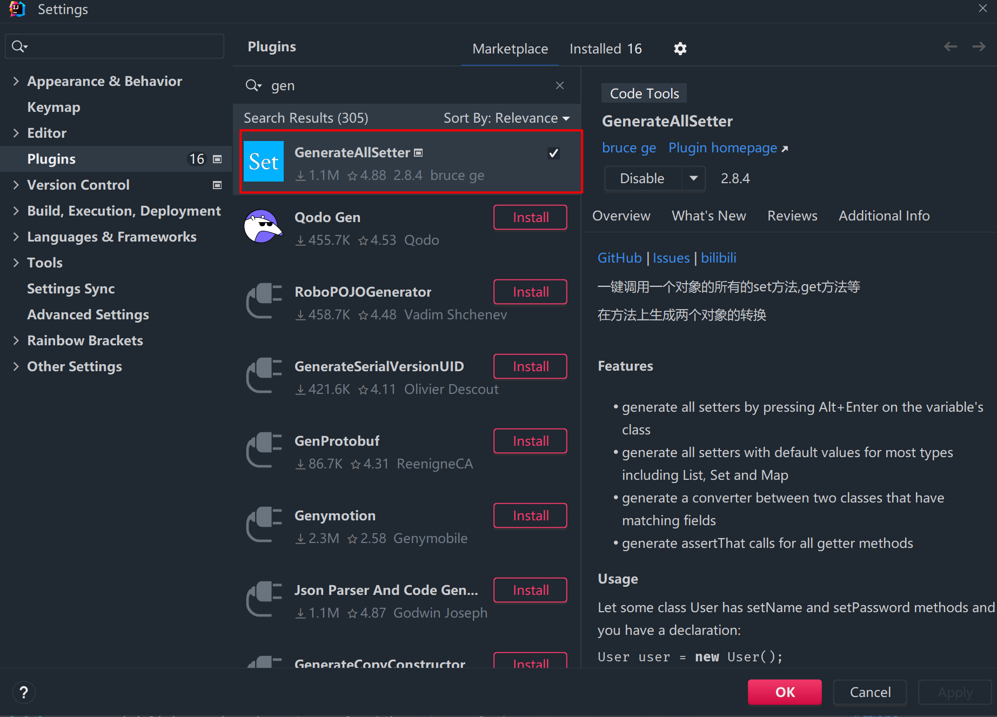Open the Reviews tab
The width and height of the screenshot is (997, 717).
pyautogui.click(x=792, y=216)
